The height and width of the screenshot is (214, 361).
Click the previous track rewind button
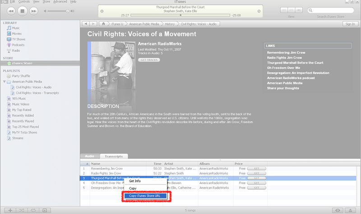coord(11,11)
